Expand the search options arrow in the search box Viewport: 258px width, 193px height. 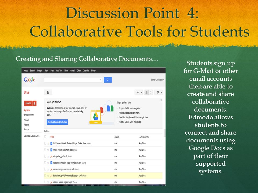pyautogui.click(x=100, y=80)
